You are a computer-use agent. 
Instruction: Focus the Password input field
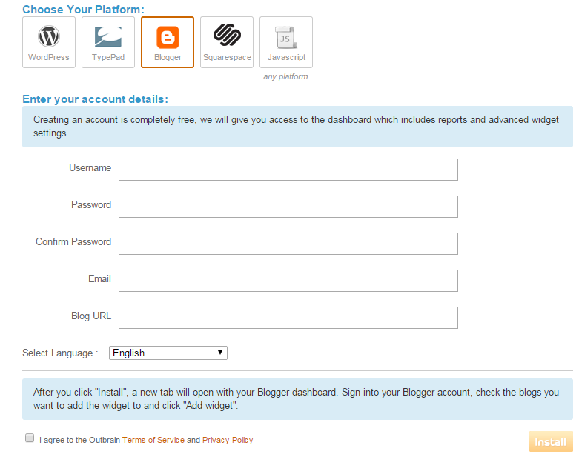pyautogui.click(x=288, y=207)
